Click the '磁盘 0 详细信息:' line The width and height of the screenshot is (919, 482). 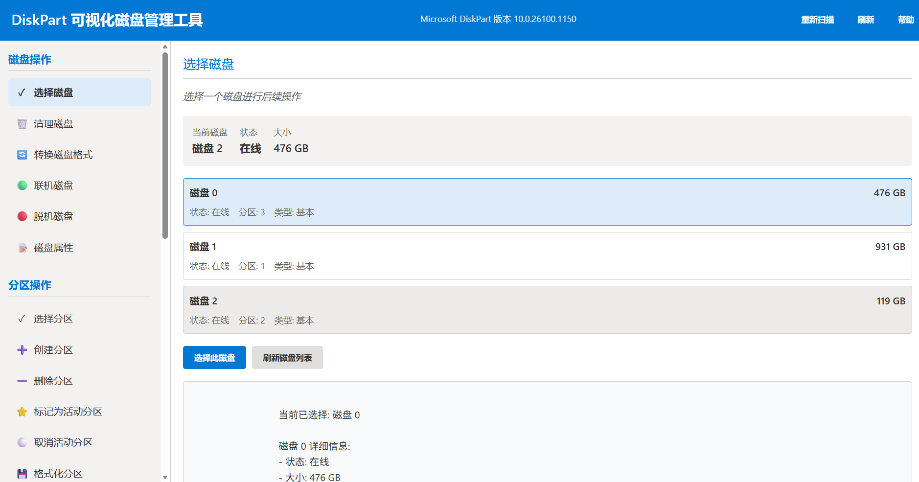coord(314,446)
